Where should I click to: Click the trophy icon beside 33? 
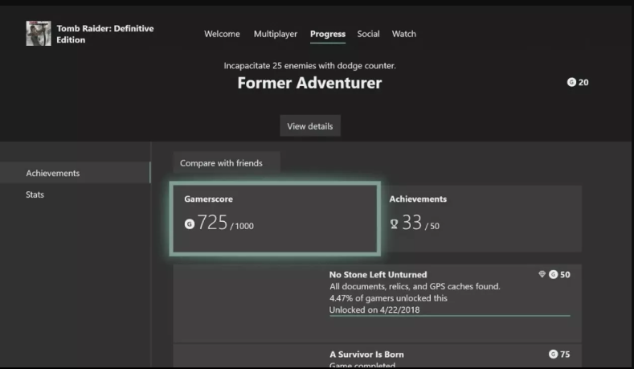tap(395, 224)
